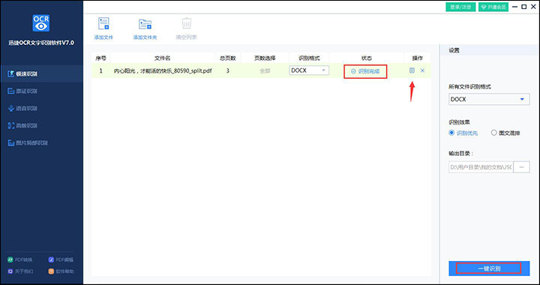Viewport: 540px width, 285px height.
Task: Click the output directory path field
Action: 481,167
